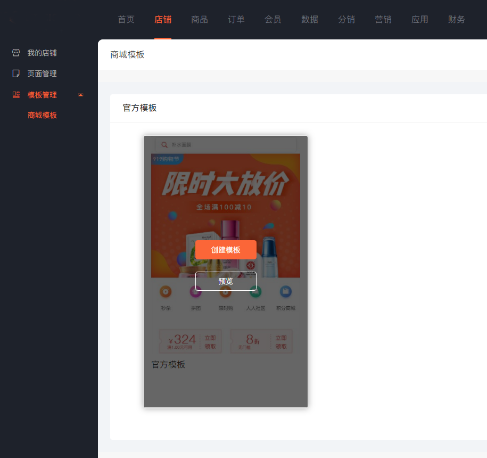Switch to the 商品 navigation tab
Image resolution: width=487 pixels, height=458 pixels.
(x=200, y=19)
